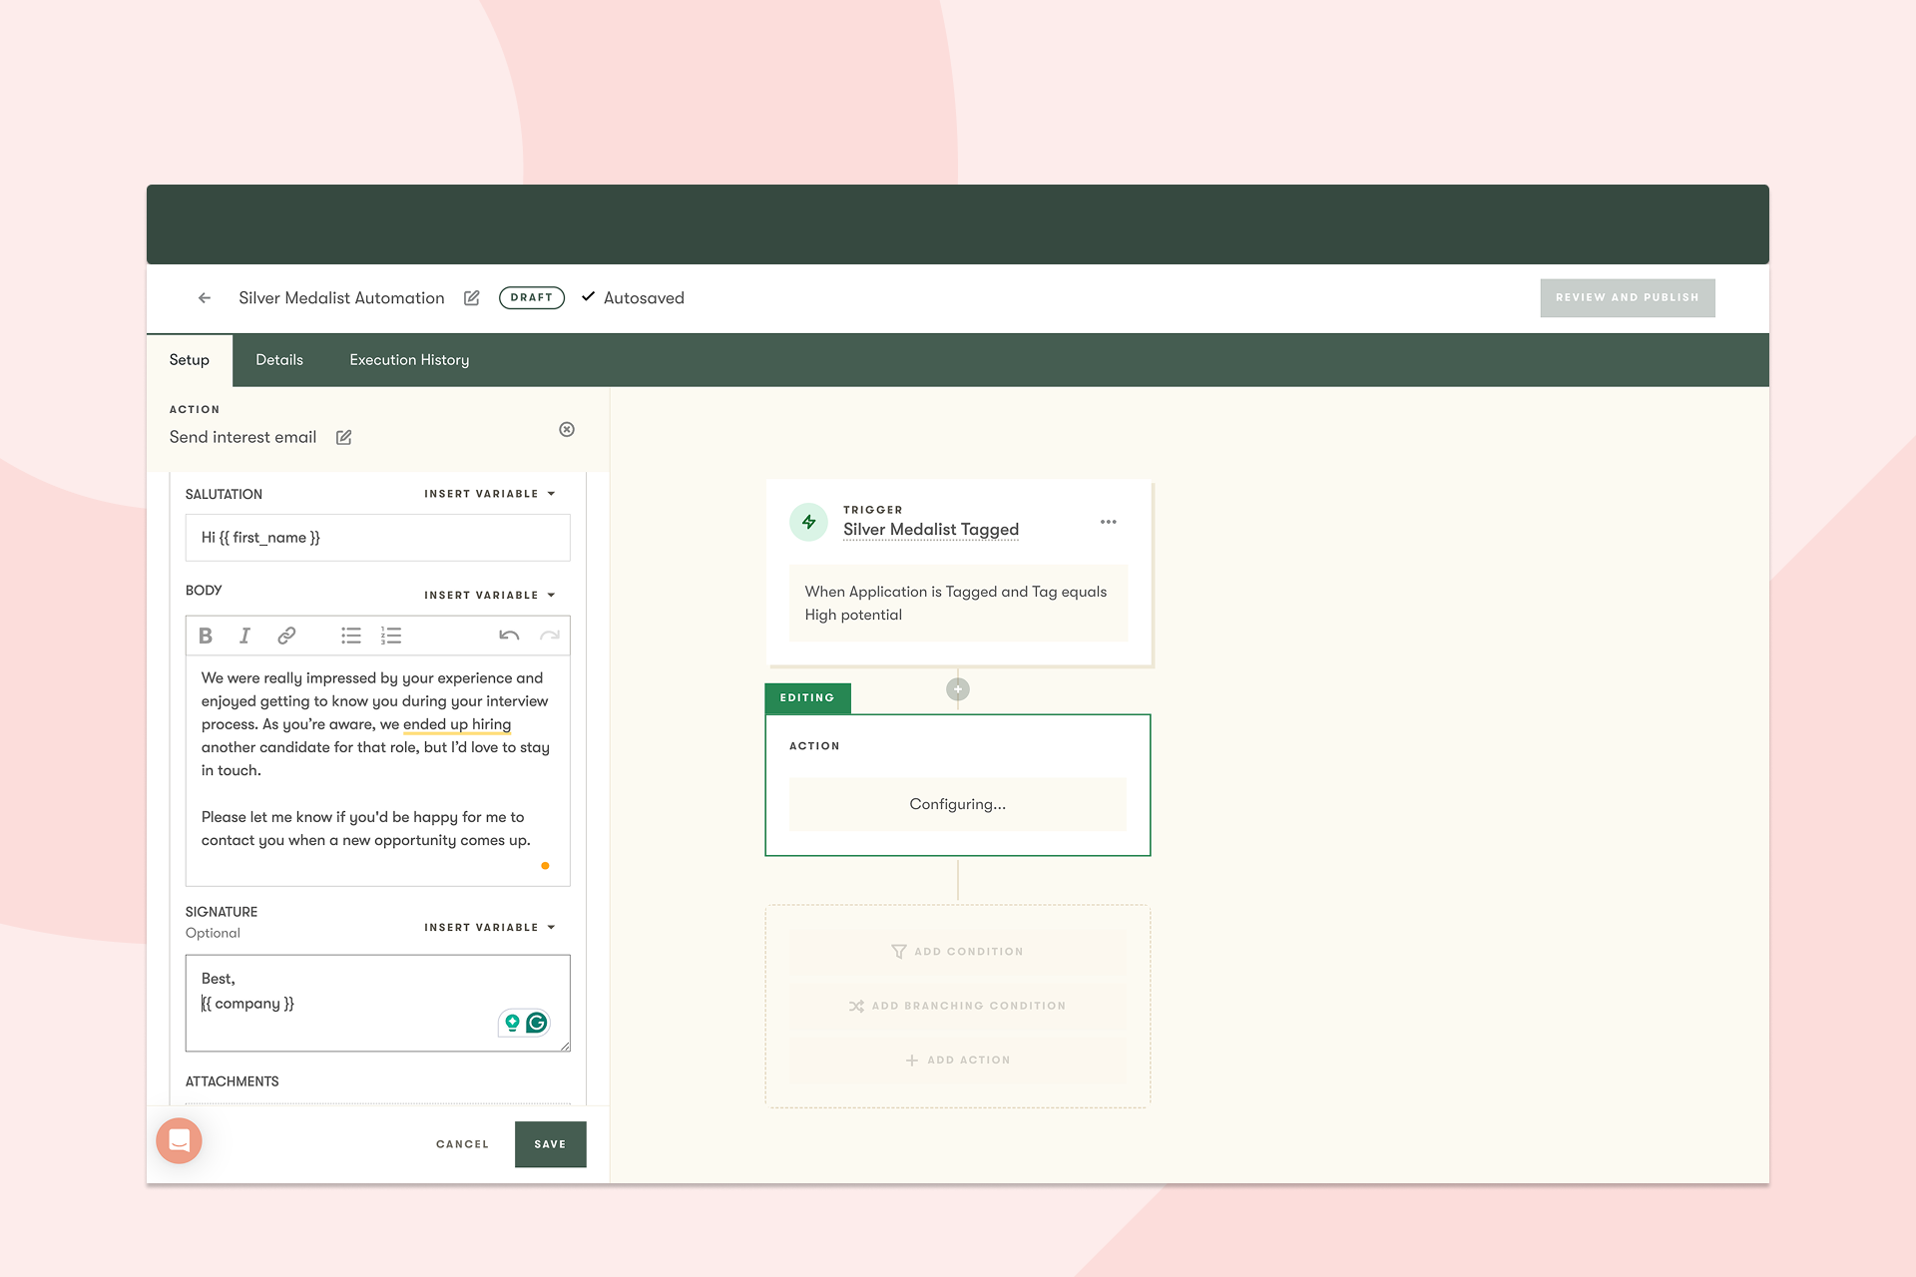Viewport: 1916px width, 1277px height.
Task: Click pencil icon beside Send interest email
Action: (x=344, y=438)
